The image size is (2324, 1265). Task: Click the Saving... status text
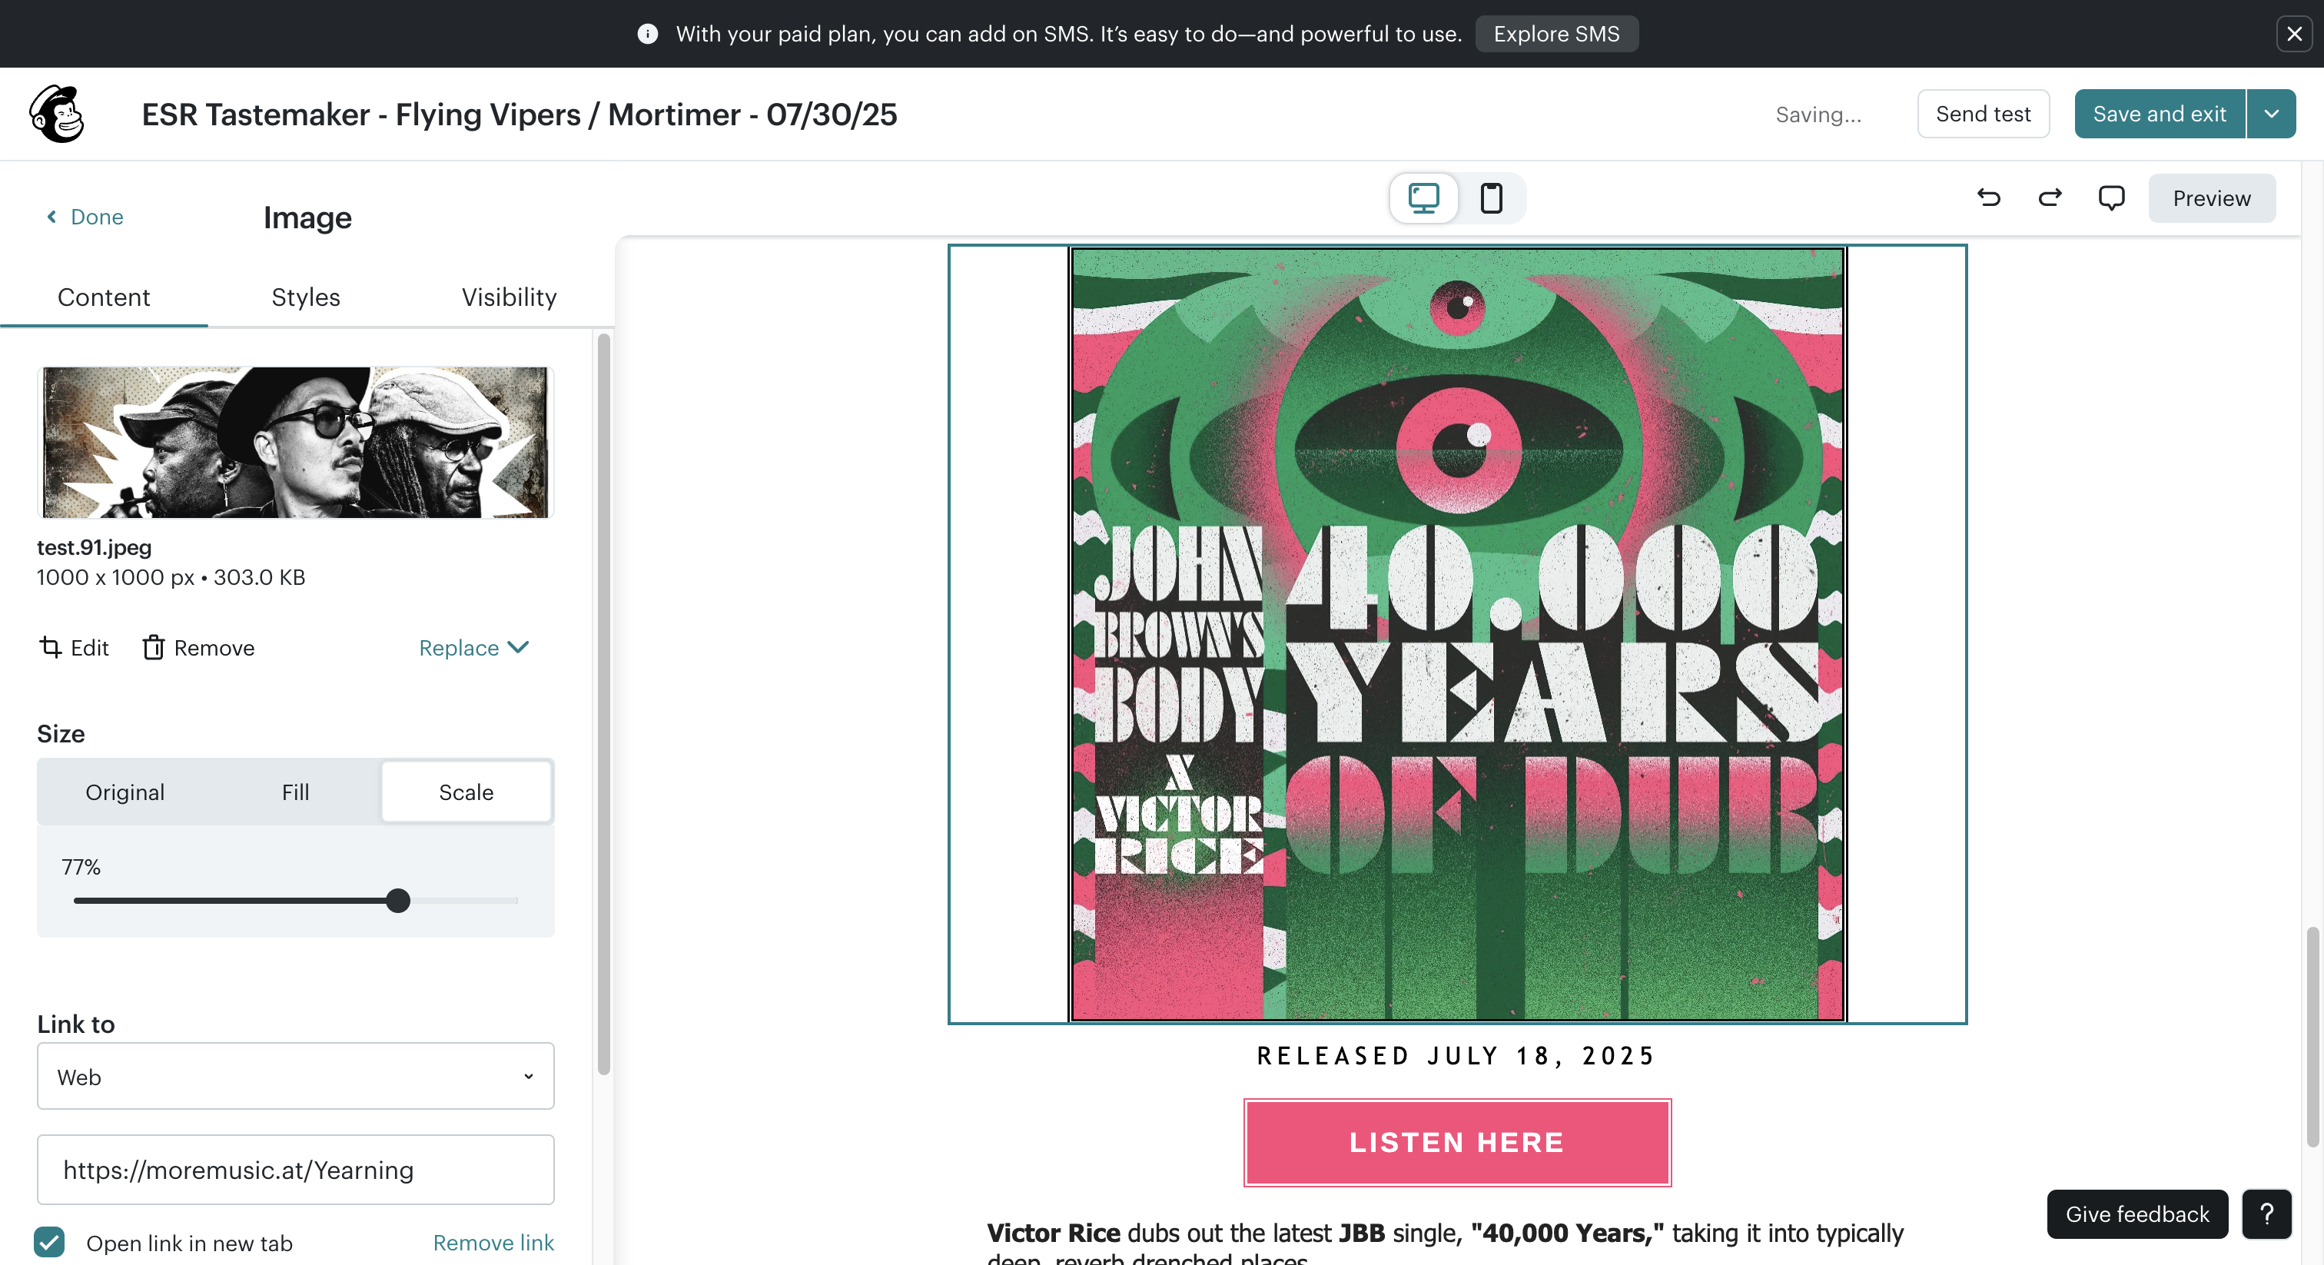1819,115
